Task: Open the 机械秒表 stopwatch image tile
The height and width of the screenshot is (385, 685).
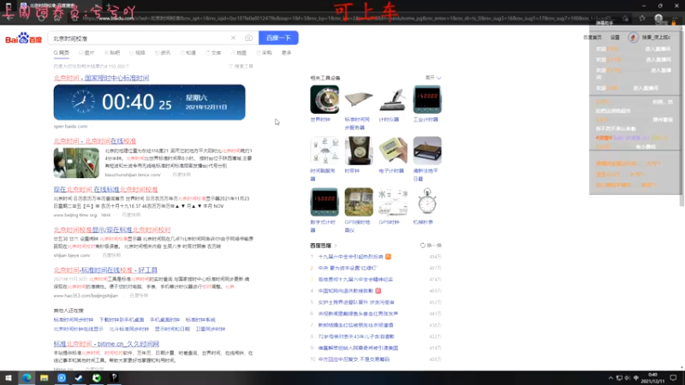Action: pyautogui.click(x=427, y=202)
